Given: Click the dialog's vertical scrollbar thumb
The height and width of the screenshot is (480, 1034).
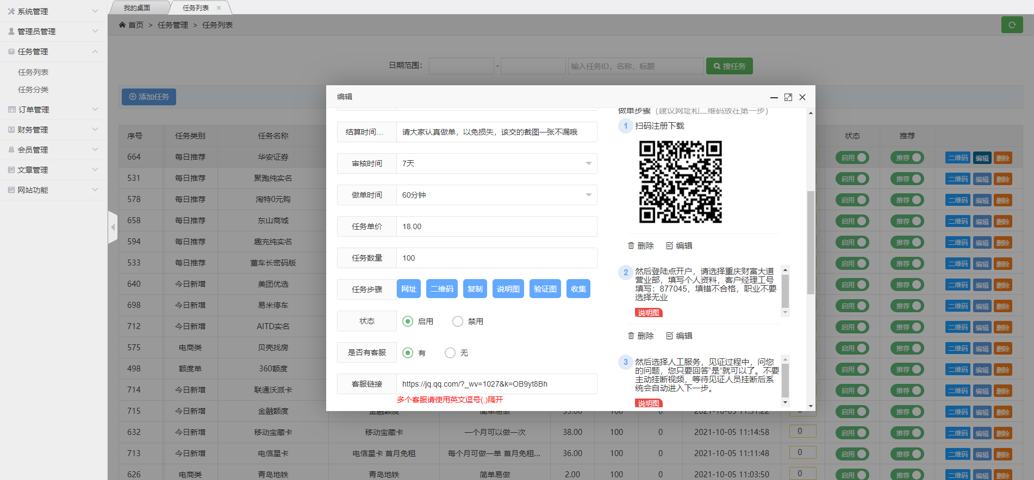Looking at the screenshot, I should click(811, 242).
